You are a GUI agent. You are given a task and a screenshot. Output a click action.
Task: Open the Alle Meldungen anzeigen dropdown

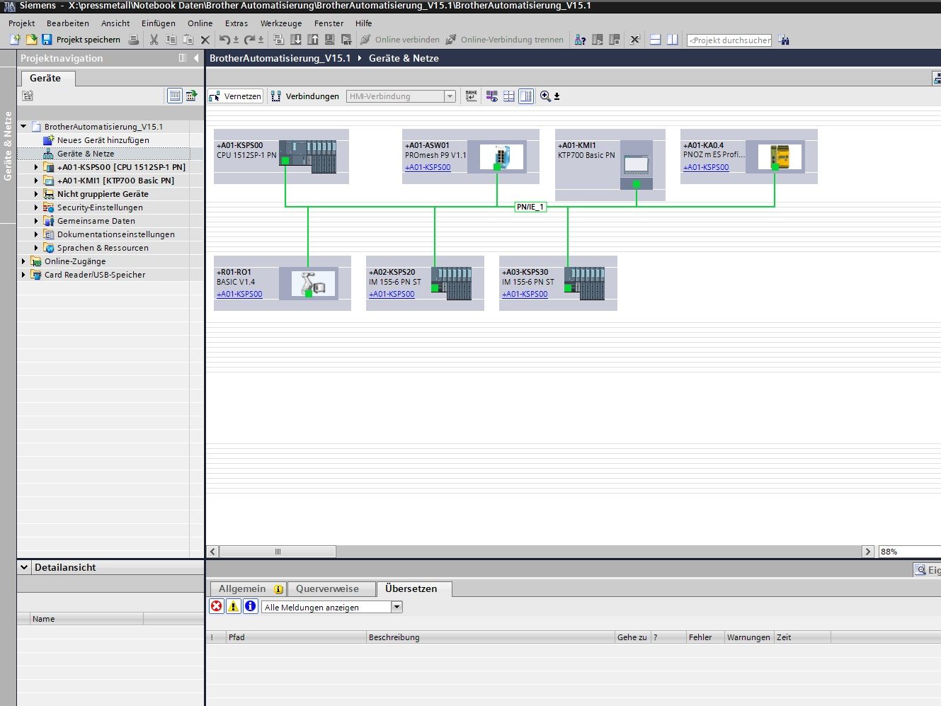click(397, 607)
